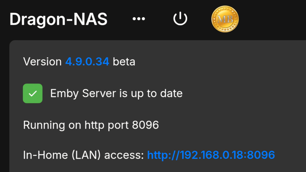The width and height of the screenshot is (306, 172).
Task: Click port number 8096 after "http port"
Action: [146, 125]
